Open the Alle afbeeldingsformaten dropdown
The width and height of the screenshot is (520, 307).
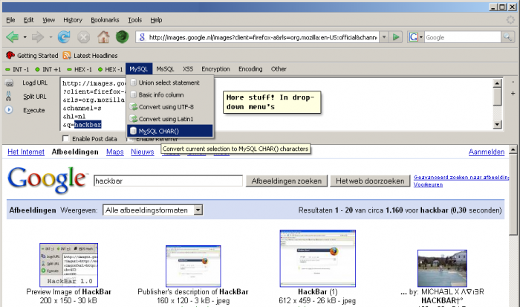click(x=153, y=210)
